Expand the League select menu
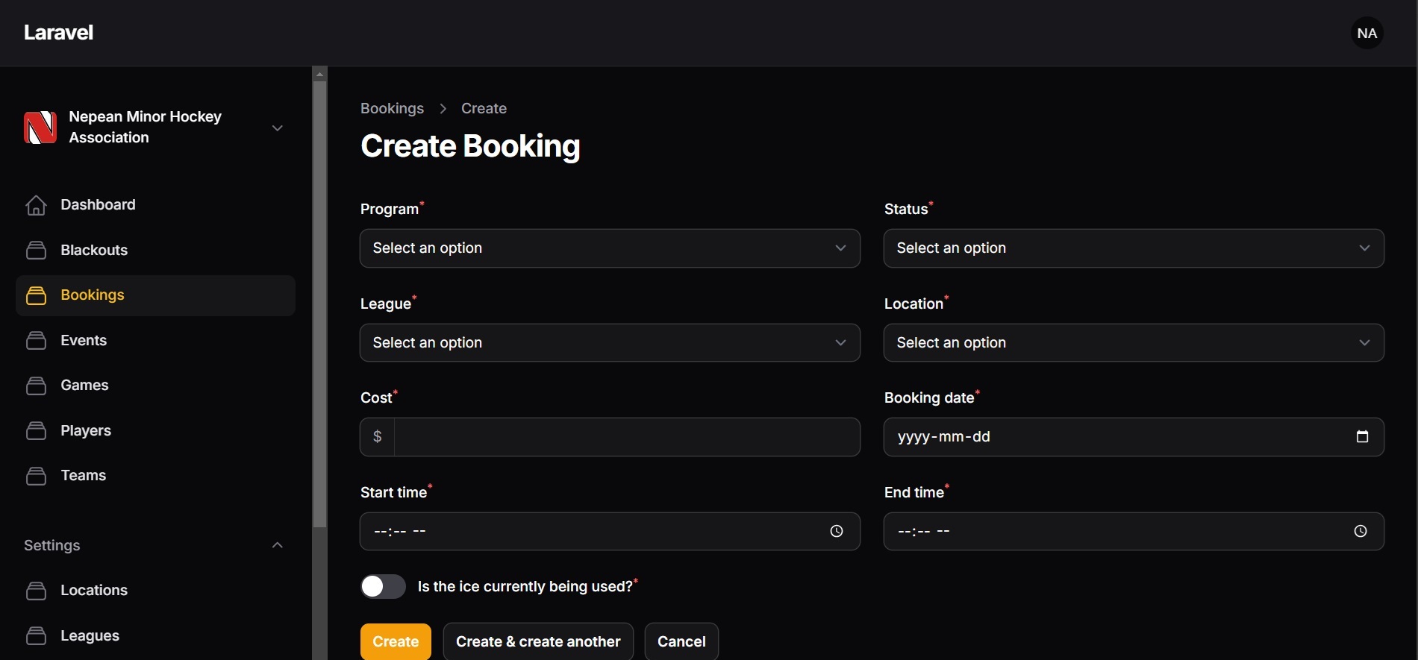The image size is (1418, 660). point(609,343)
